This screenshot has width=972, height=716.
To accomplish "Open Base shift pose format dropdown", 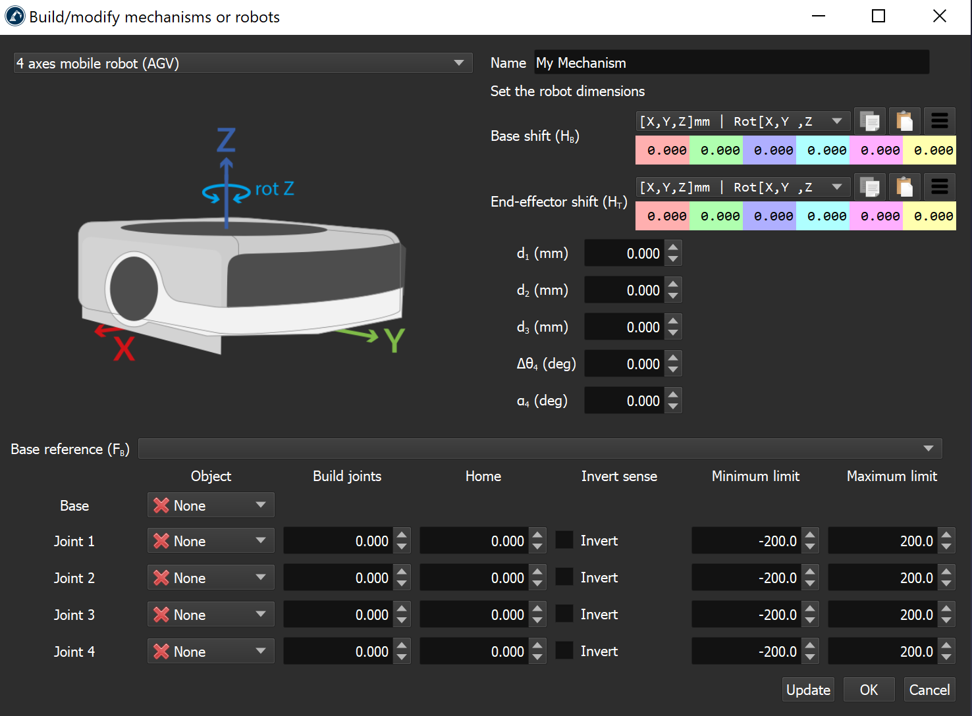I will pyautogui.click(x=742, y=121).
